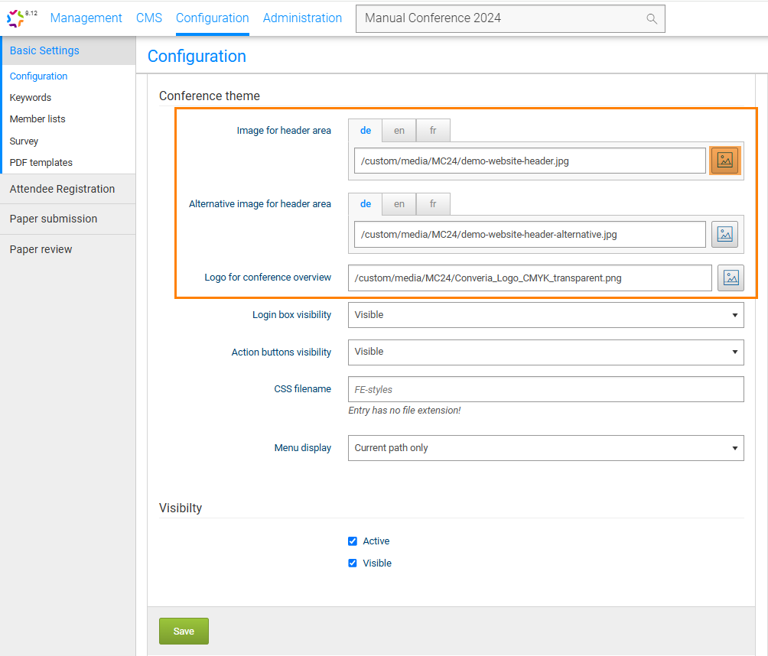Open the Menu display dropdown
The width and height of the screenshot is (768, 656).
coord(545,448)
